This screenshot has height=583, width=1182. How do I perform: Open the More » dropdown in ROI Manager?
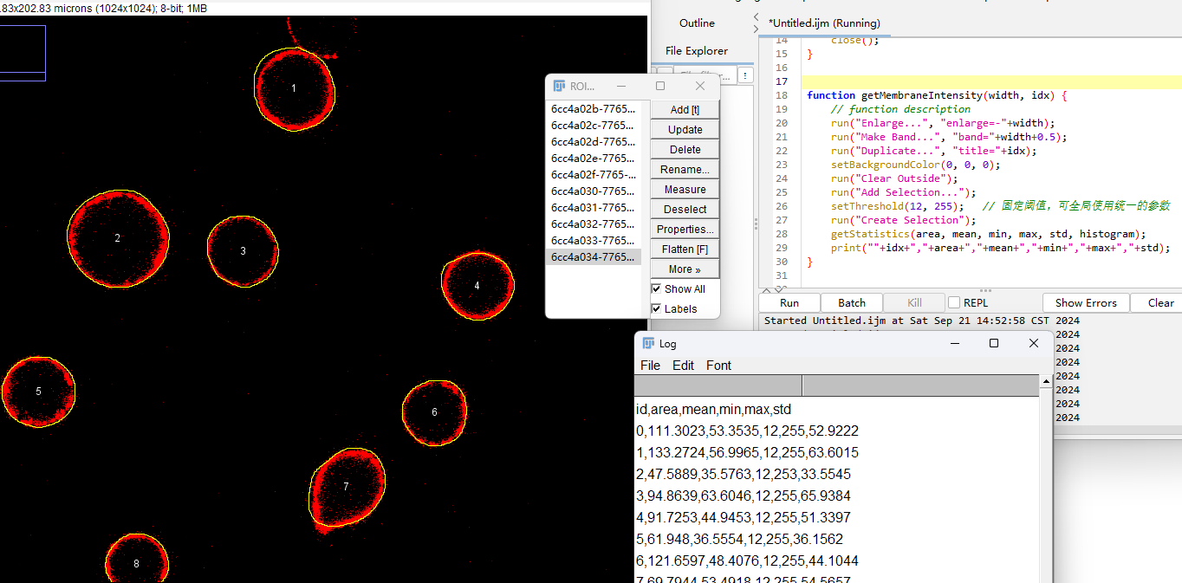[685, 269]
